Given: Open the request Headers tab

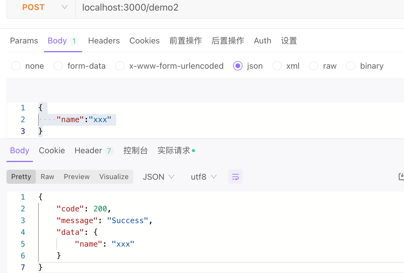Looking at the screenshot, I should [104, 41].
